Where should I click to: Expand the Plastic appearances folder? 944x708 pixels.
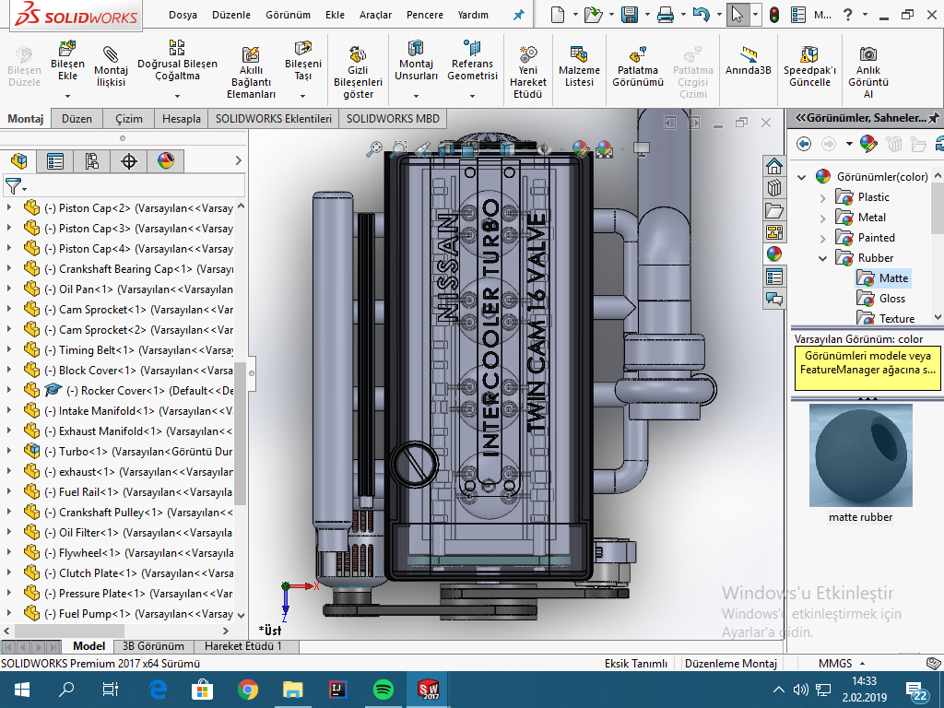823,197
